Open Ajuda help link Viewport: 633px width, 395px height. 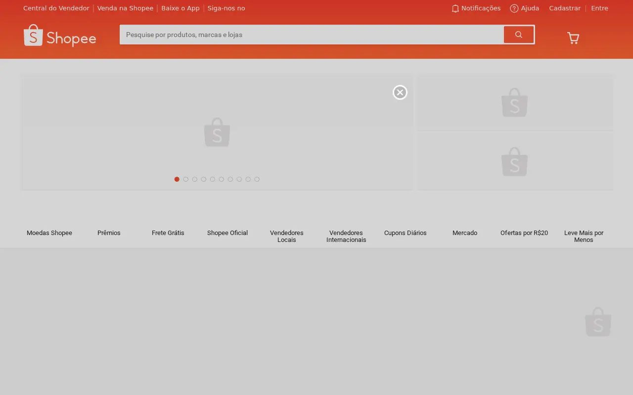[525, 8]
